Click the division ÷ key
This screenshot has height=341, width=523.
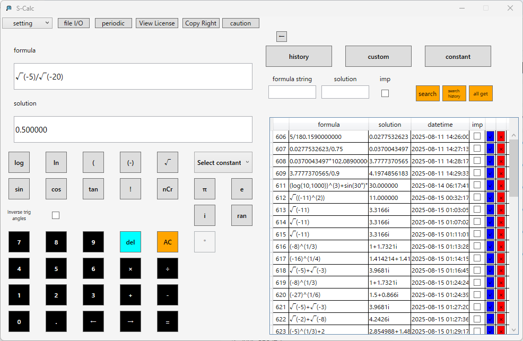[168, 268]
